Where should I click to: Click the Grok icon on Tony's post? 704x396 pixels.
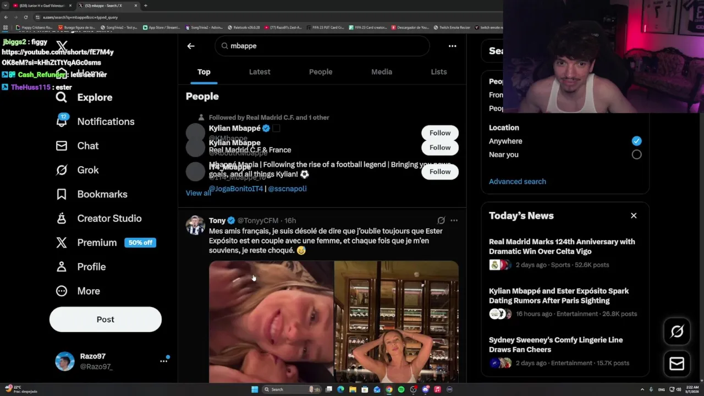441,221
